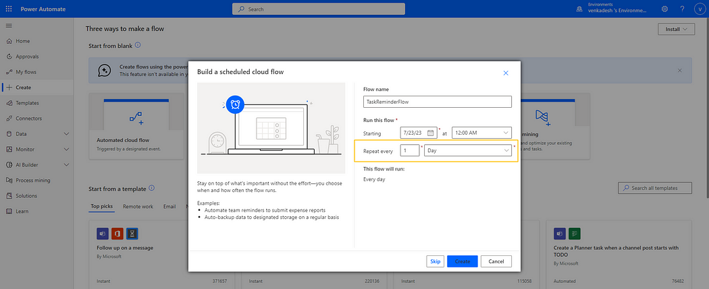Screen dimensions: 709x289
Task: Open the Settings gear icon
Action: click(664, 9)
